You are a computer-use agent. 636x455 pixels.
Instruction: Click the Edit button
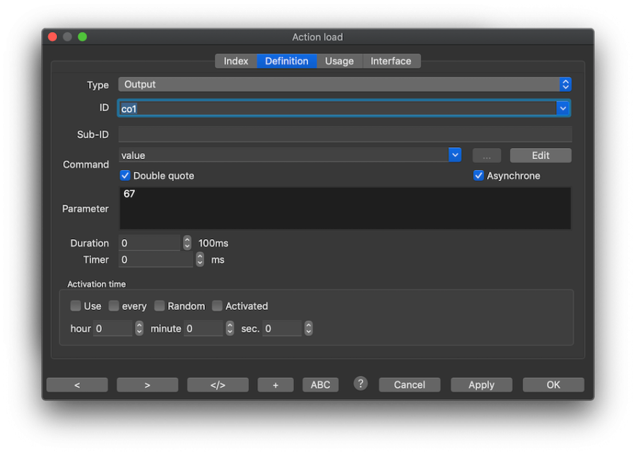tap(541, 156)
